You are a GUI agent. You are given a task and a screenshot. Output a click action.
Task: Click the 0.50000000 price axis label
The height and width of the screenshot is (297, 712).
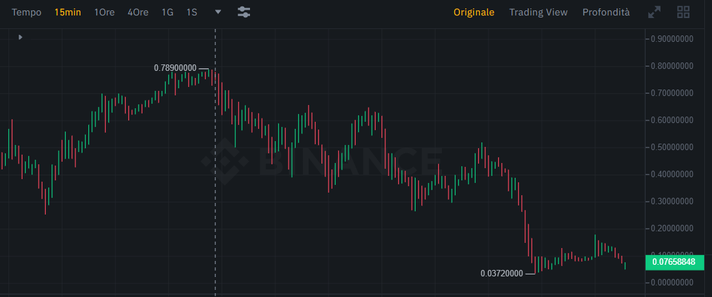(x=673, y=148)
